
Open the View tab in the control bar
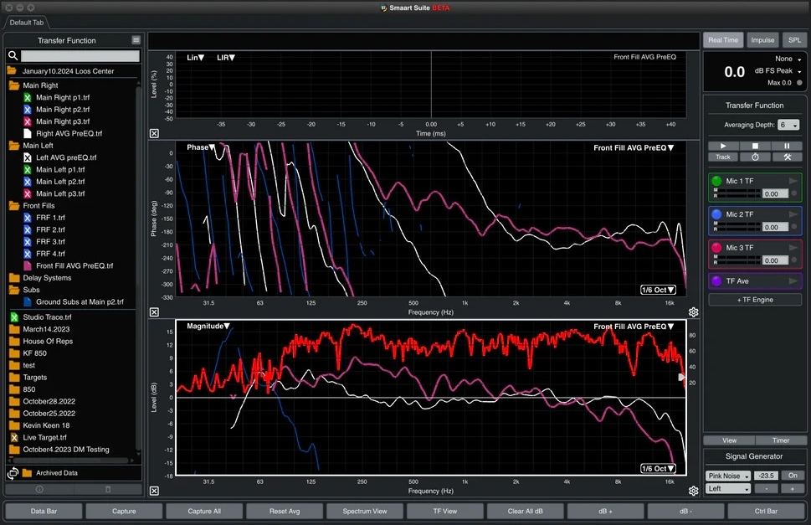(729, 440)
